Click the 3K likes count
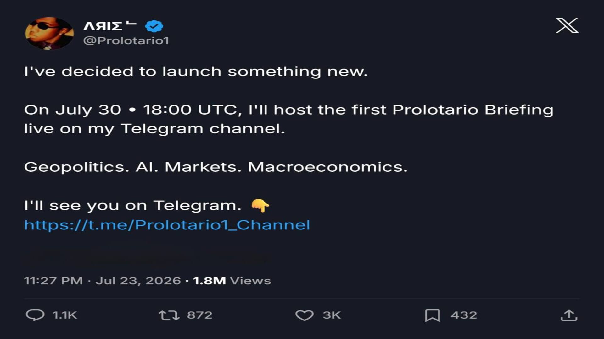The width and height of the screenshot is (604, 339). (332, 315)
